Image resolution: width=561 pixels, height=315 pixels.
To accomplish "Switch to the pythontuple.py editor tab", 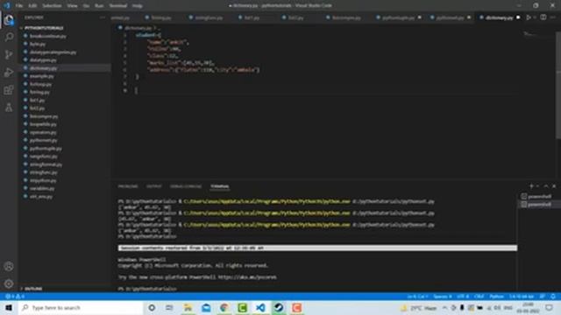I will pyautogui.click(x=398, y=17).
